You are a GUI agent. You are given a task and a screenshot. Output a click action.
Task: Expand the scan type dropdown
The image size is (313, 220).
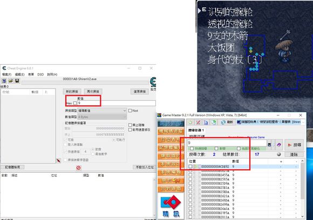click(102, 111)
